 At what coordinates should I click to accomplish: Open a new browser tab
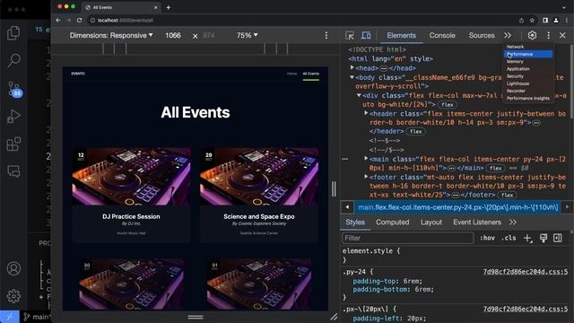(x=169, y=7)
